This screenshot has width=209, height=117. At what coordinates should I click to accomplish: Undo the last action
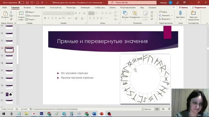32,3
